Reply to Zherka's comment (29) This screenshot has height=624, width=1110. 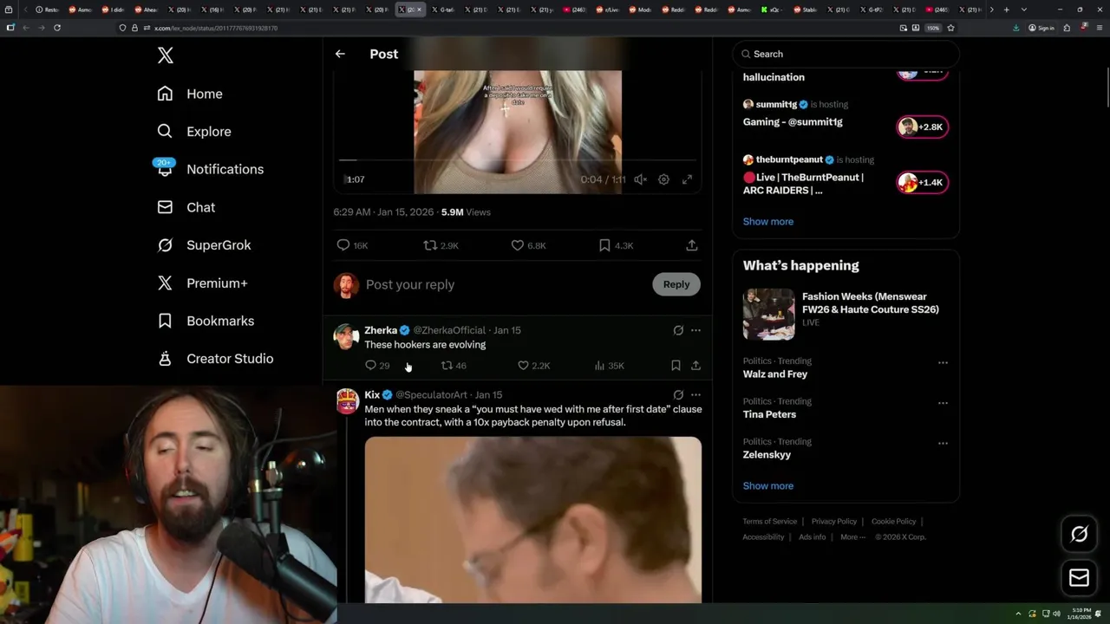tap(377, 366)
